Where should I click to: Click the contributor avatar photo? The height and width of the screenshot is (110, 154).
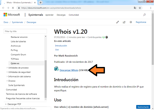107,37
